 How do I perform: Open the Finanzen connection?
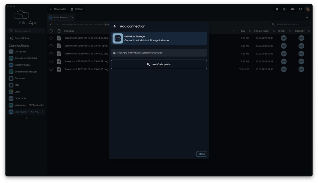coord(17,78)
